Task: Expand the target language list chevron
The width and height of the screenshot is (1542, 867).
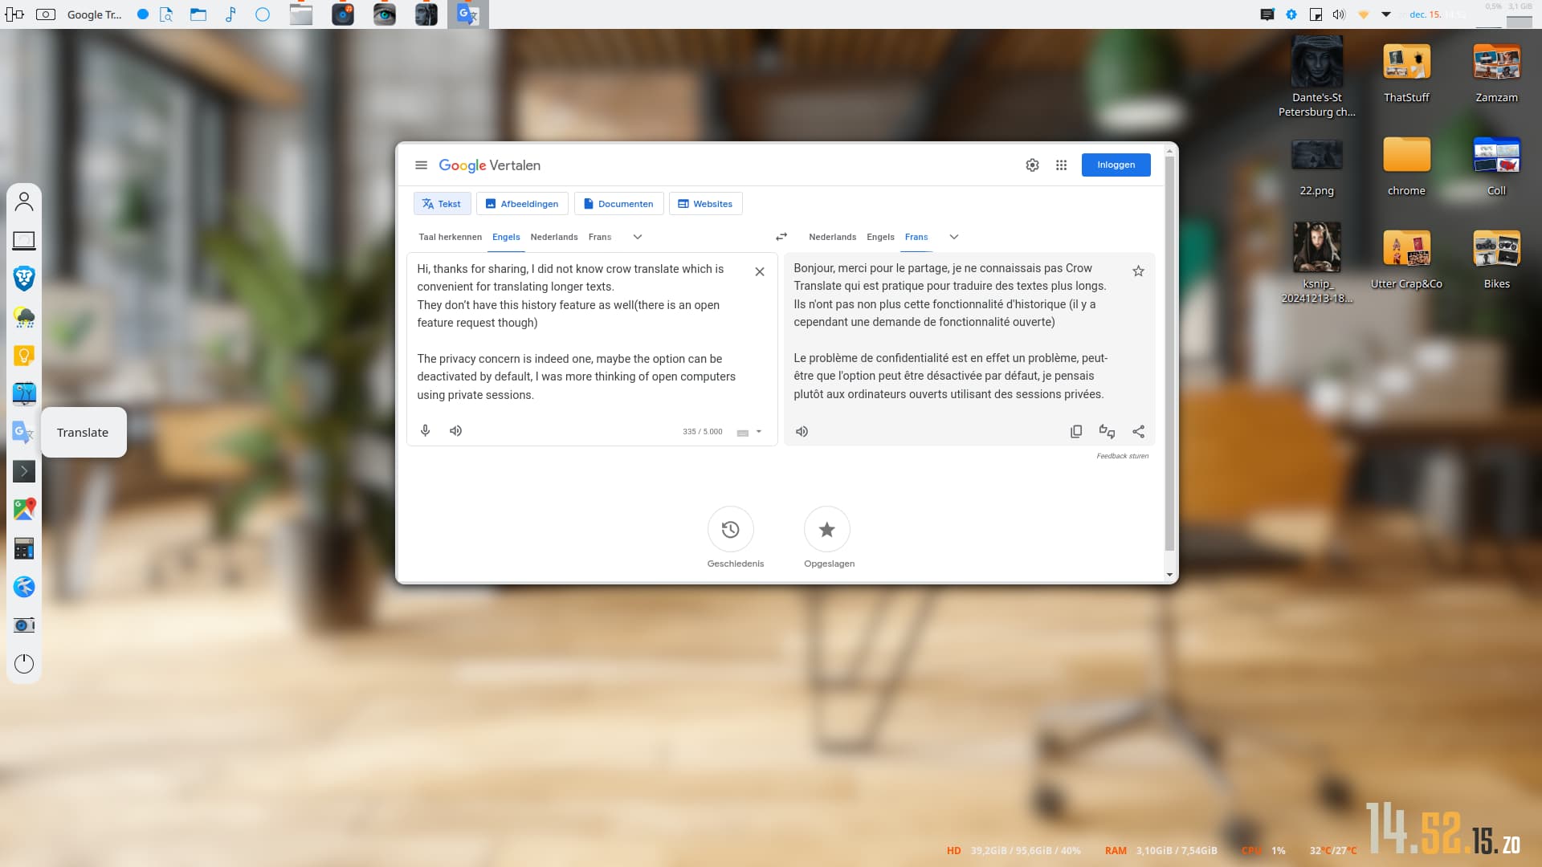Action: pos(954,237)
